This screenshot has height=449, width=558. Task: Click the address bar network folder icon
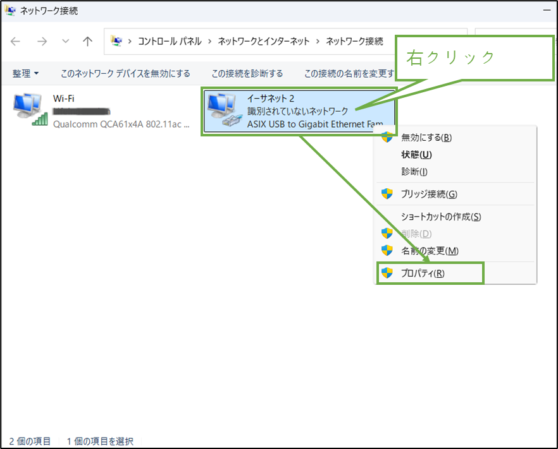click(116, 41)
